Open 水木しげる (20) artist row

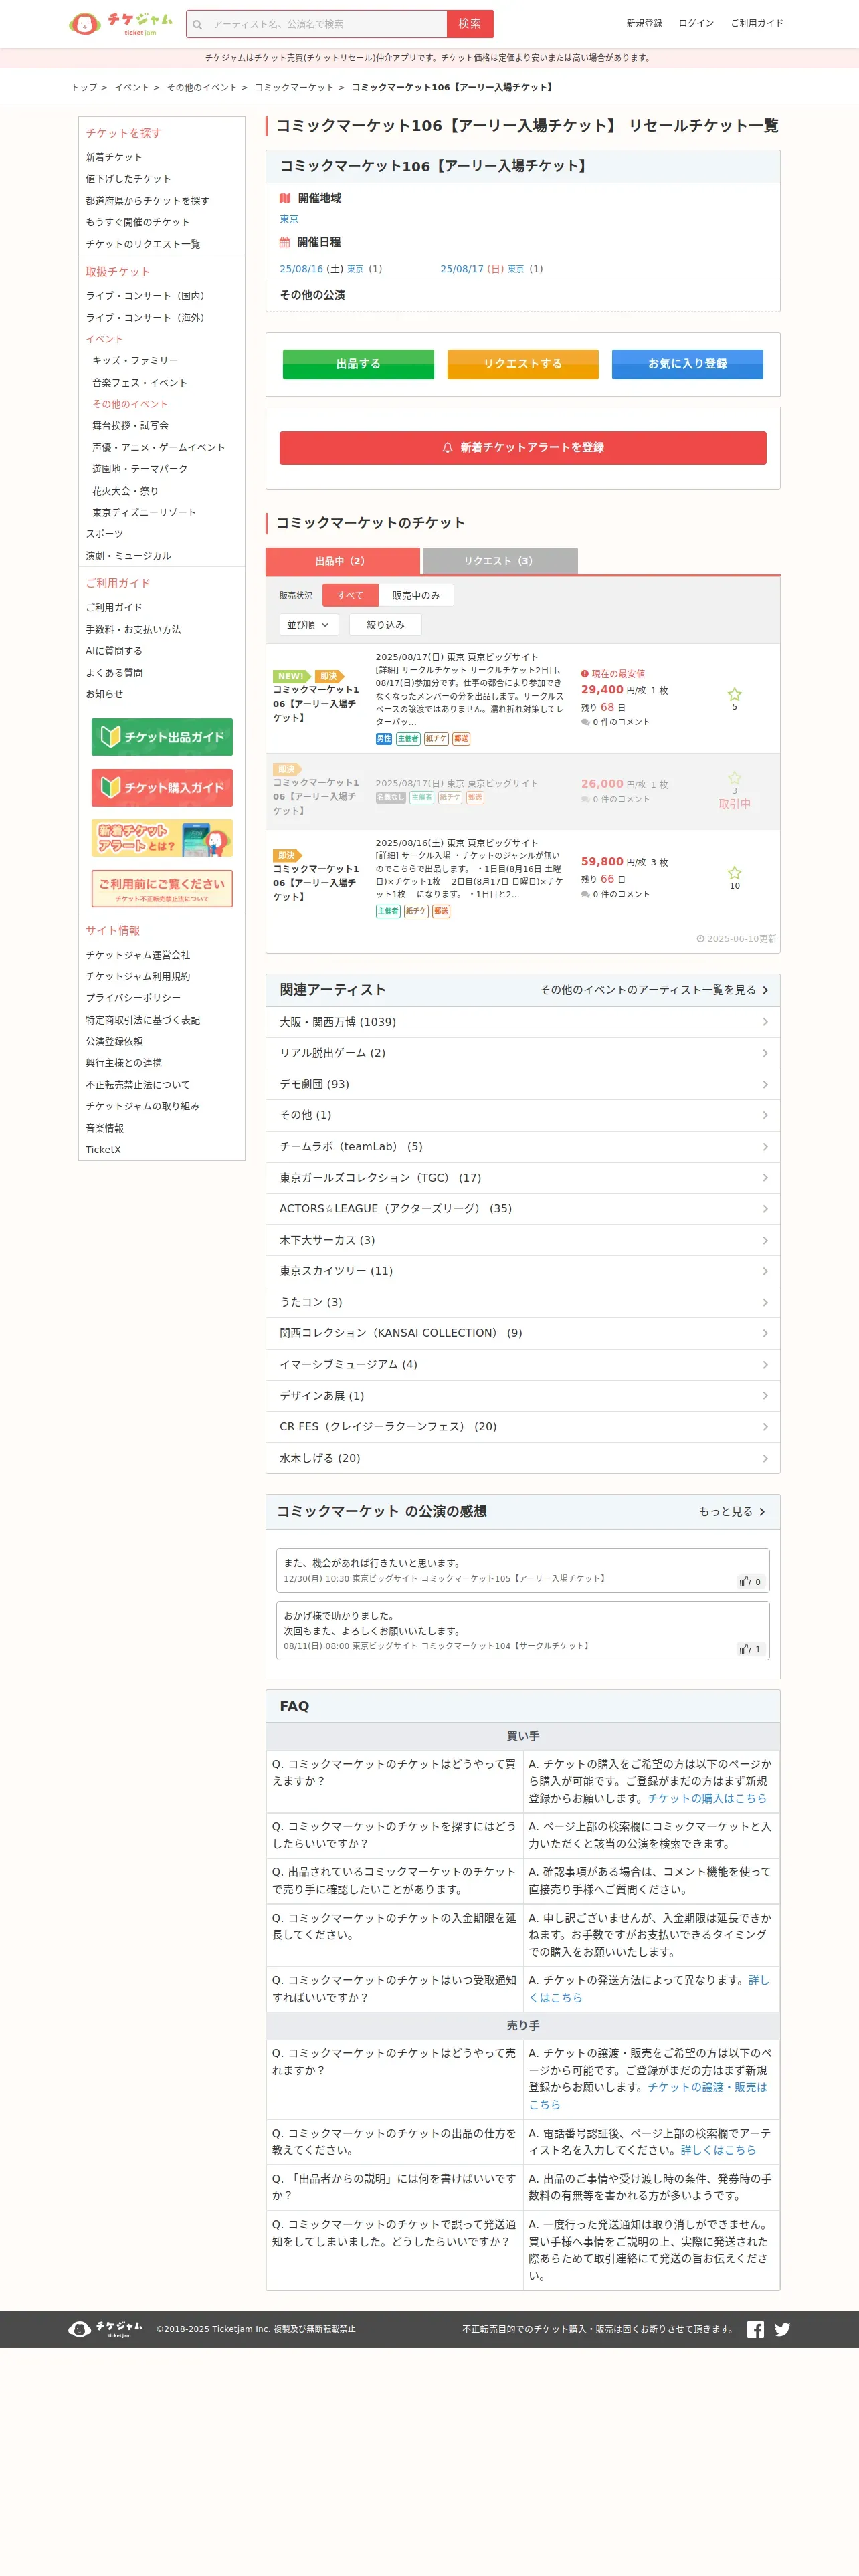click(x=523, y=1458)
